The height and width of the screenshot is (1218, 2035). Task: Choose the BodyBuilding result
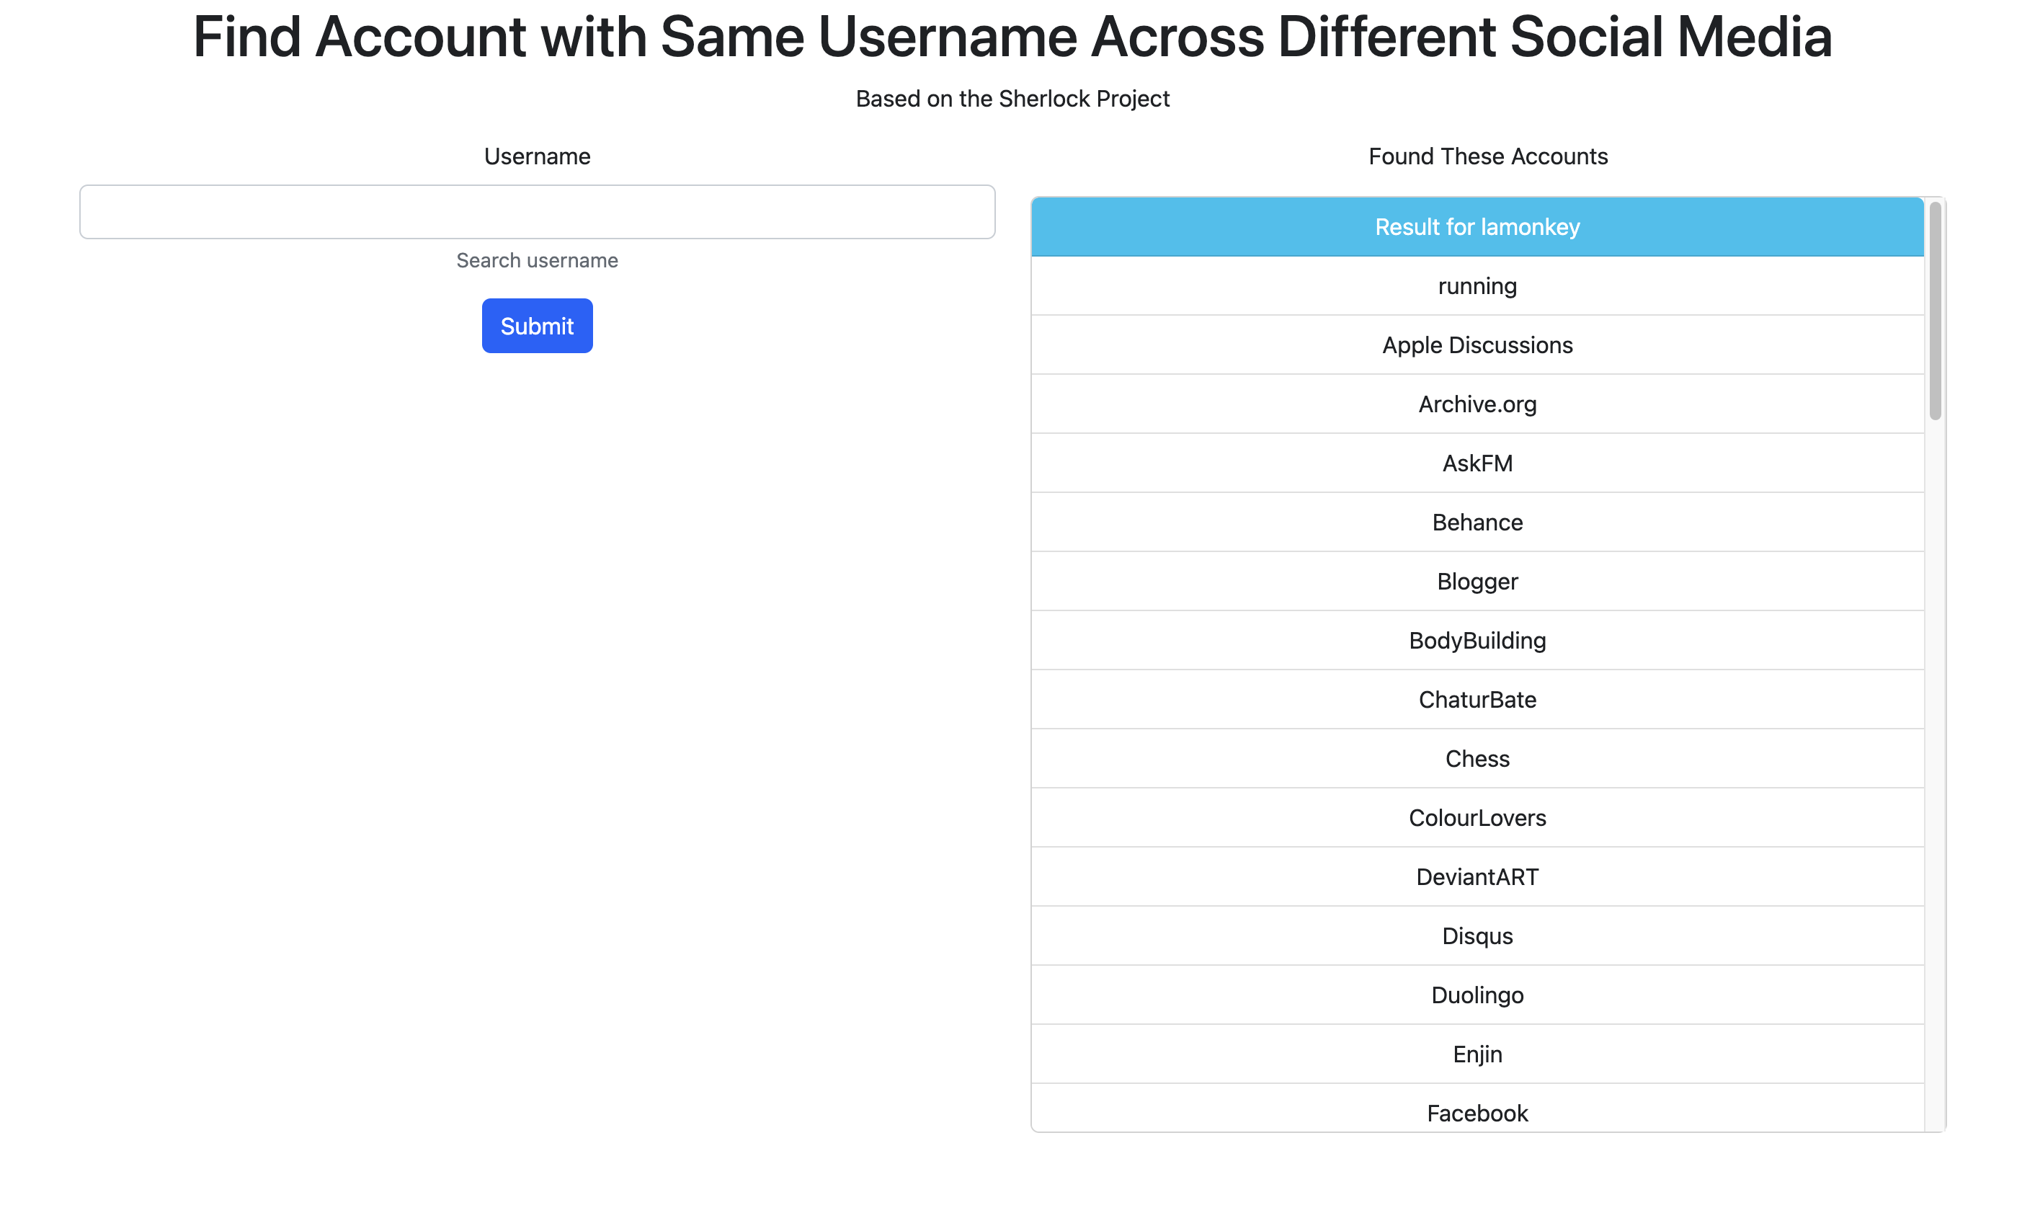click(1477, 640)
